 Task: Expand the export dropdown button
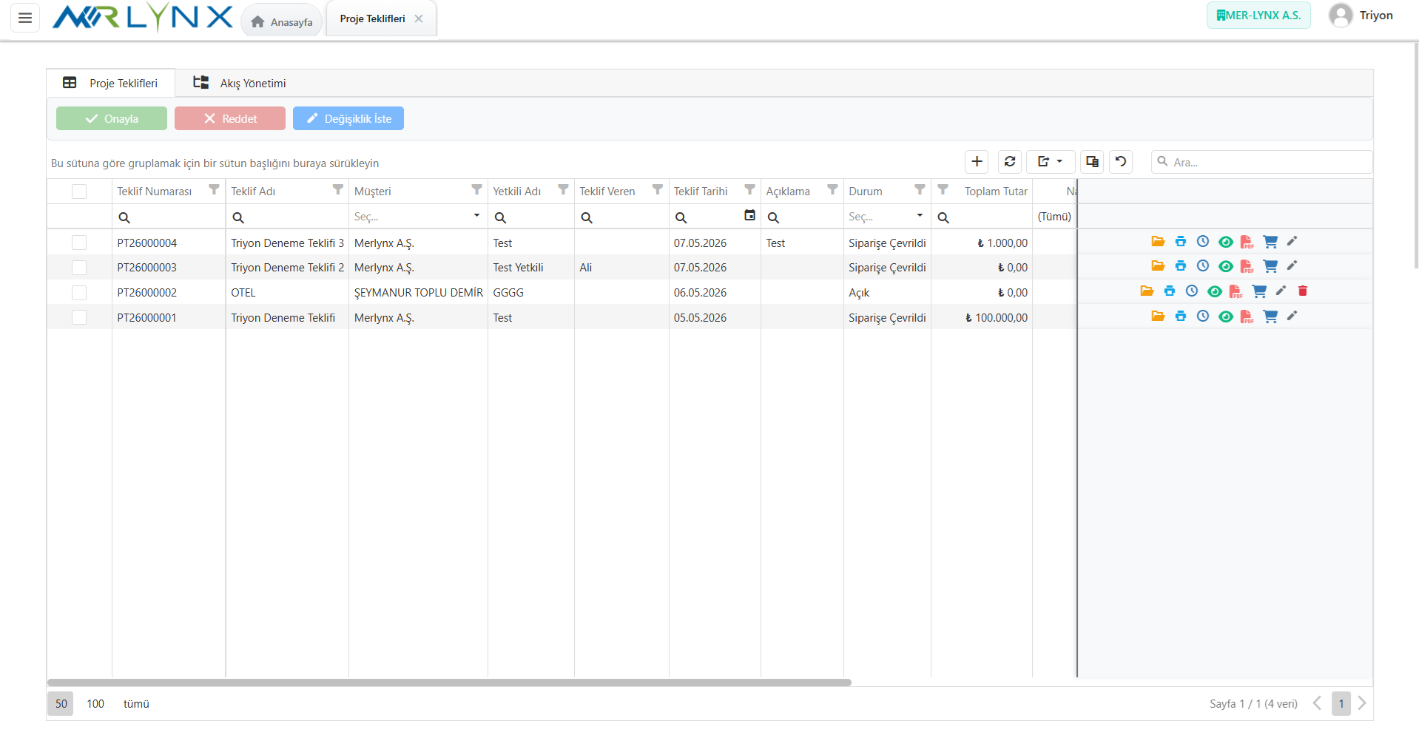[1050, 161]
